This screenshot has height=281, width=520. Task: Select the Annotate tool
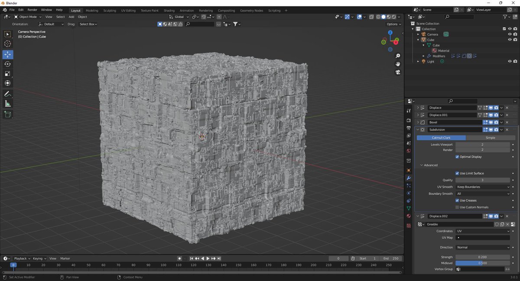(x=8, y=94)
